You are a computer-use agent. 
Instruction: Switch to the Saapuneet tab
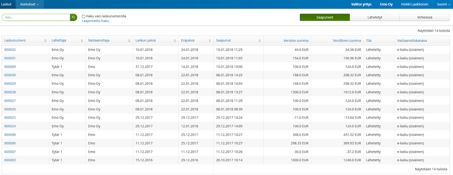tap(325, 17)
